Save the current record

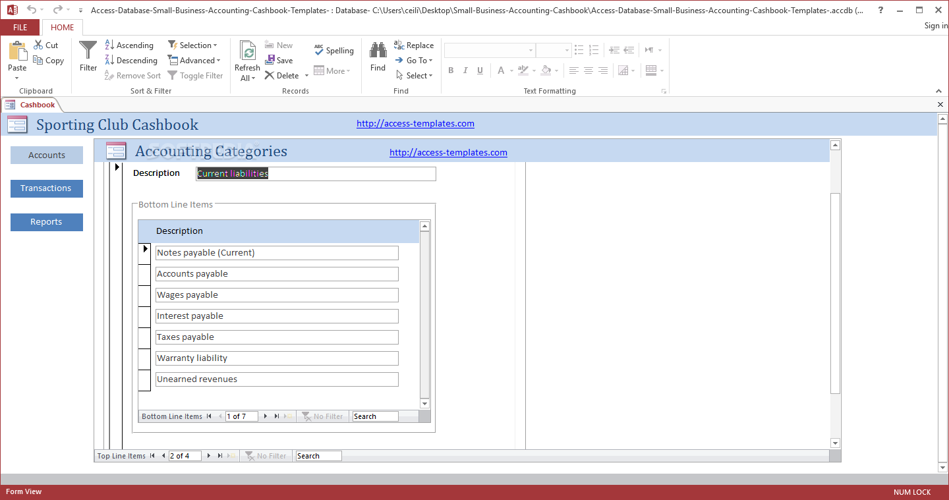279,61
